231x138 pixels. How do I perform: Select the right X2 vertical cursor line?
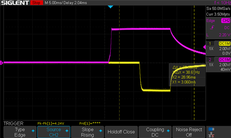[194, 63]
